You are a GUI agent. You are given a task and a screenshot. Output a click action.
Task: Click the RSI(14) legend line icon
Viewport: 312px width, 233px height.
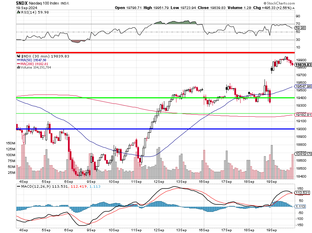[x=18, y=12]
